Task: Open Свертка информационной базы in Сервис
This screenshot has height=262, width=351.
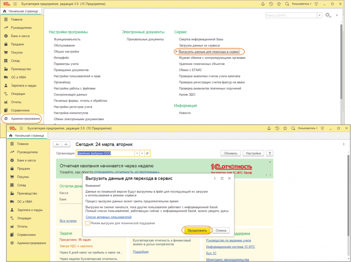Action: pos(201,39)
